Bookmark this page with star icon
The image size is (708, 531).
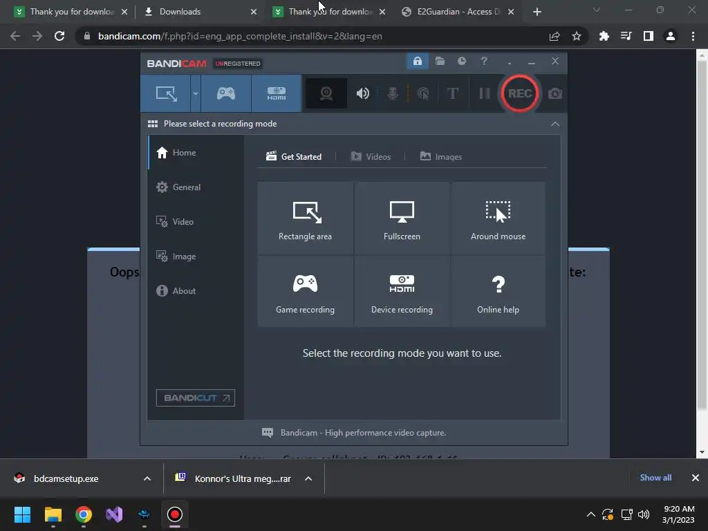(x=577, y=36)
